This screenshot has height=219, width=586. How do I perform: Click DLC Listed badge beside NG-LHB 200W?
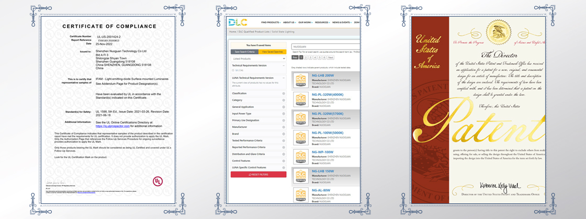301,81
